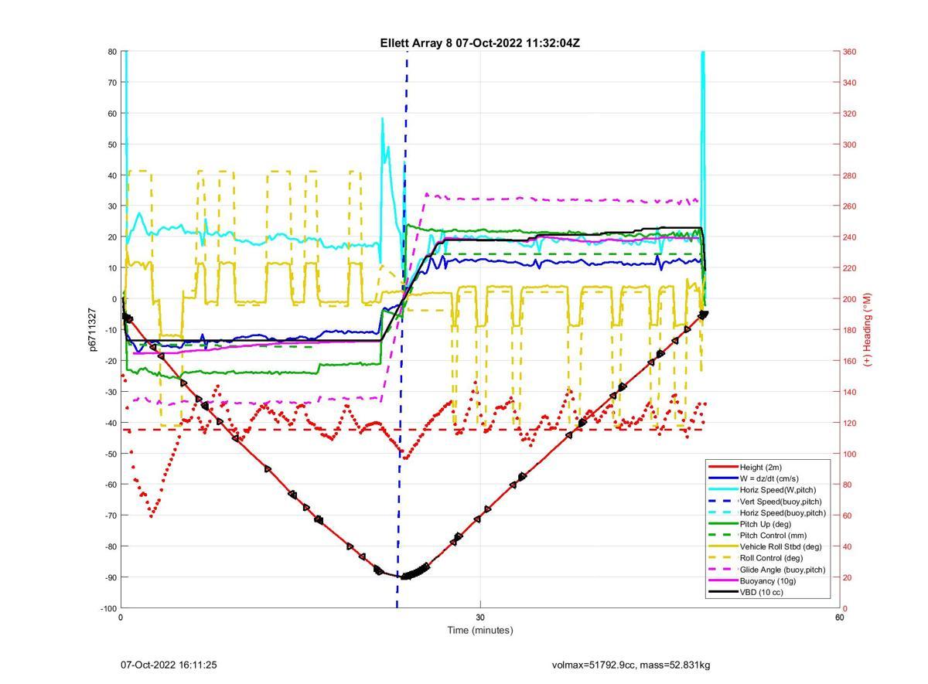Click the 'volmax=51792.9cc, mass=52.831kg' footer text
928x684 pixels.
click(631, 665)
